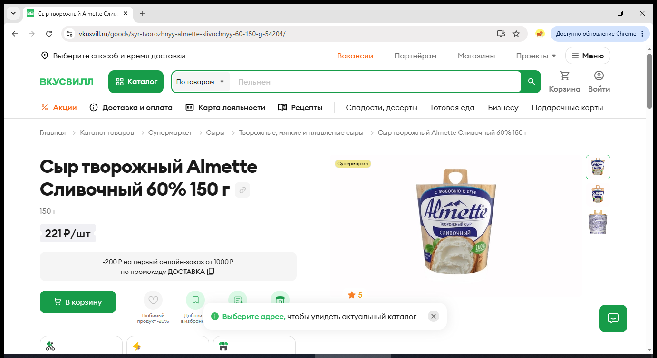Click the green bin-shaped icon near product actions
This screenshot has height=358, width=657.
pyautogui.click(x=280, y=297)
